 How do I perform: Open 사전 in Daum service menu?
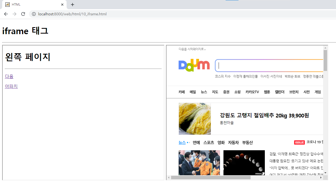pos(306,92)
